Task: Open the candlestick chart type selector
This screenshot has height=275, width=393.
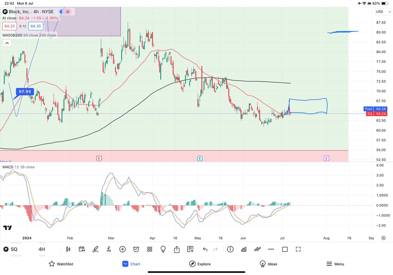Action: click(68, 249)
